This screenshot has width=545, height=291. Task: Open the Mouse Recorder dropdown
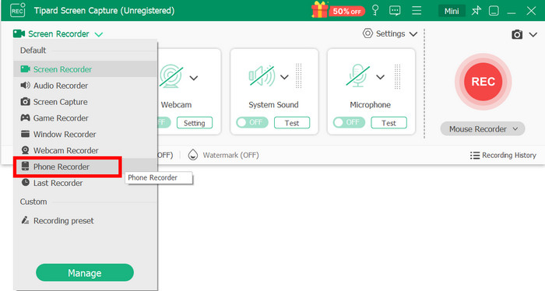pyautogui.click(x=483, y=129)
